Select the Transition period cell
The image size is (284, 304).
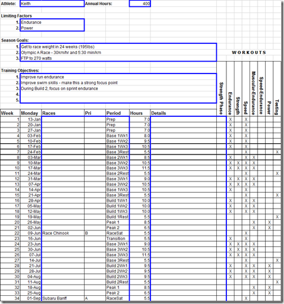tap(117, 239)
